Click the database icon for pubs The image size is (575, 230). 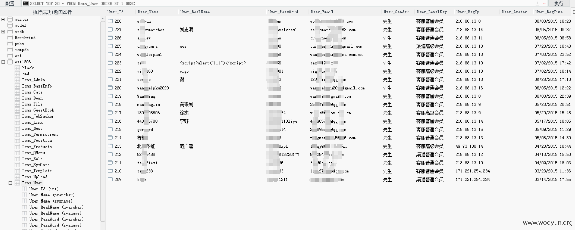[x=10, y=44]
